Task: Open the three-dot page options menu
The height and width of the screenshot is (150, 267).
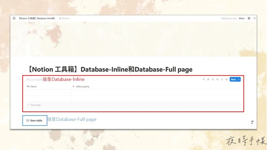Action: pos(255,18)
